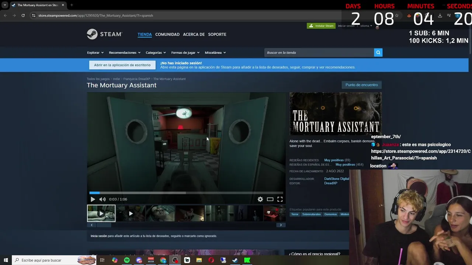Expand the Categorías dropdown
The image size is (472, 265).
coord(156,53)
